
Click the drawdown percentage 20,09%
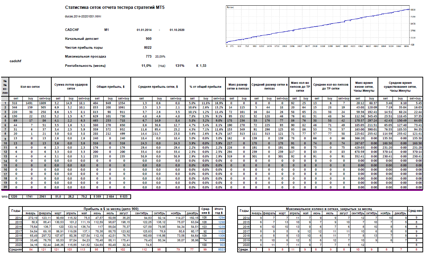coord(161,57)
